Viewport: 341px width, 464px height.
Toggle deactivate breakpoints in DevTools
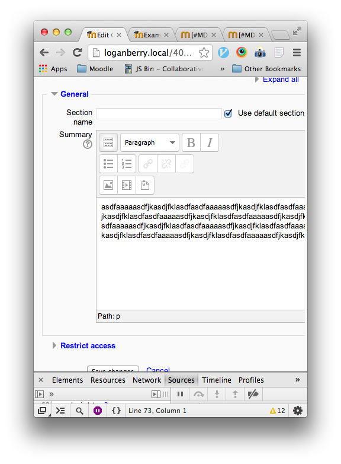(253, 394)
